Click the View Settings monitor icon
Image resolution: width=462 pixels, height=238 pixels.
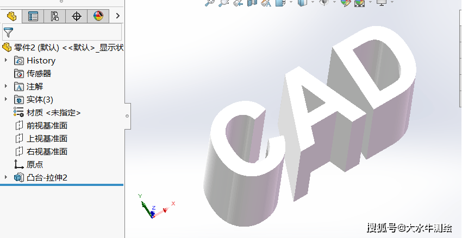coord(382,2)
